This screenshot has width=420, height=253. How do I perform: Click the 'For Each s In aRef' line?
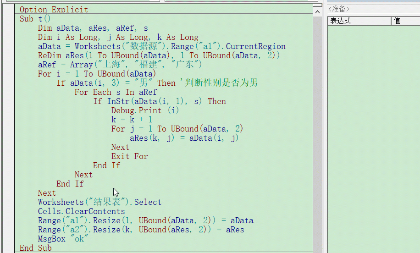(116, 92)
